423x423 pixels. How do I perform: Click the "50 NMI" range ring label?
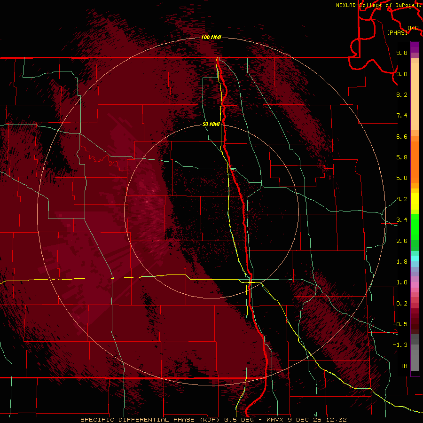(211, 124)
